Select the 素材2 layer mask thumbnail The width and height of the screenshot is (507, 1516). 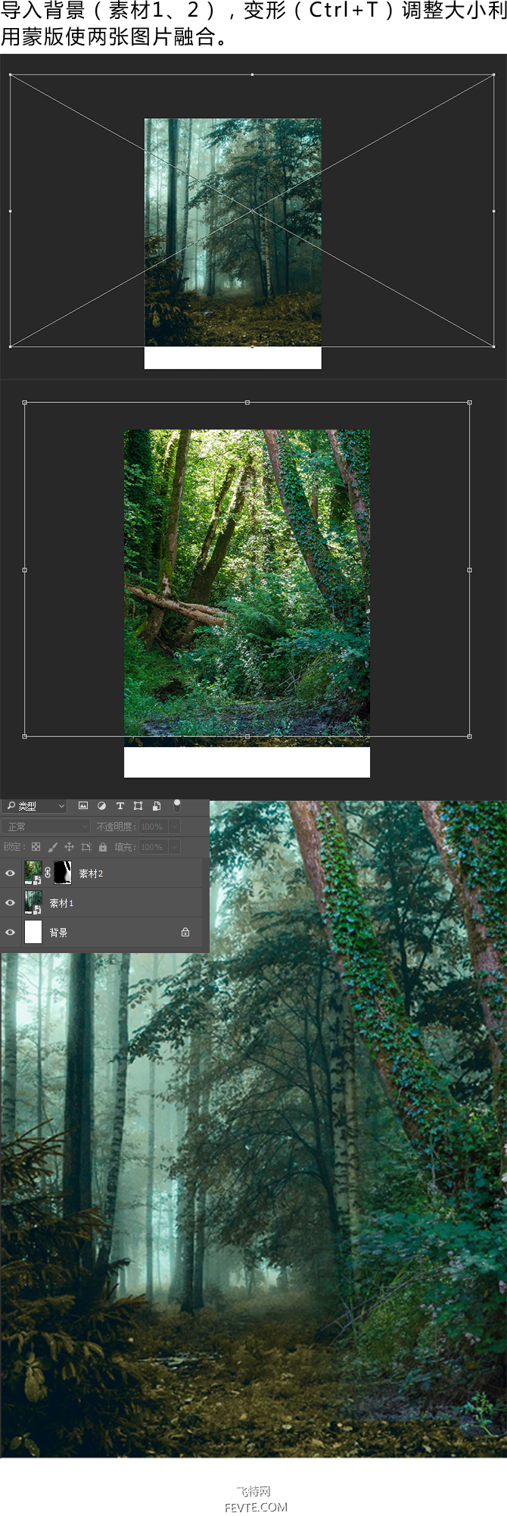click(63, 873)
